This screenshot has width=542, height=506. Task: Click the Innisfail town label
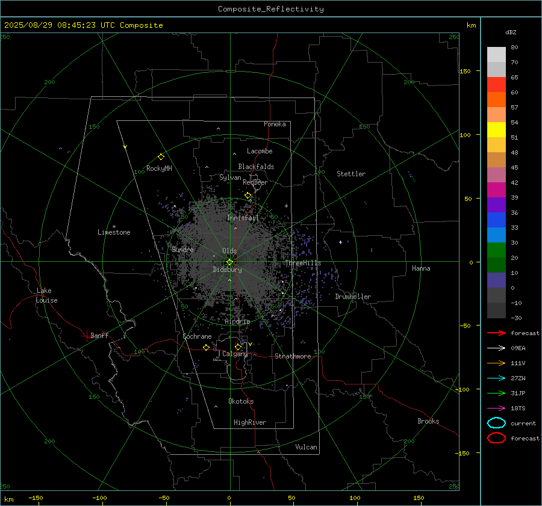(x=243, y=218)
